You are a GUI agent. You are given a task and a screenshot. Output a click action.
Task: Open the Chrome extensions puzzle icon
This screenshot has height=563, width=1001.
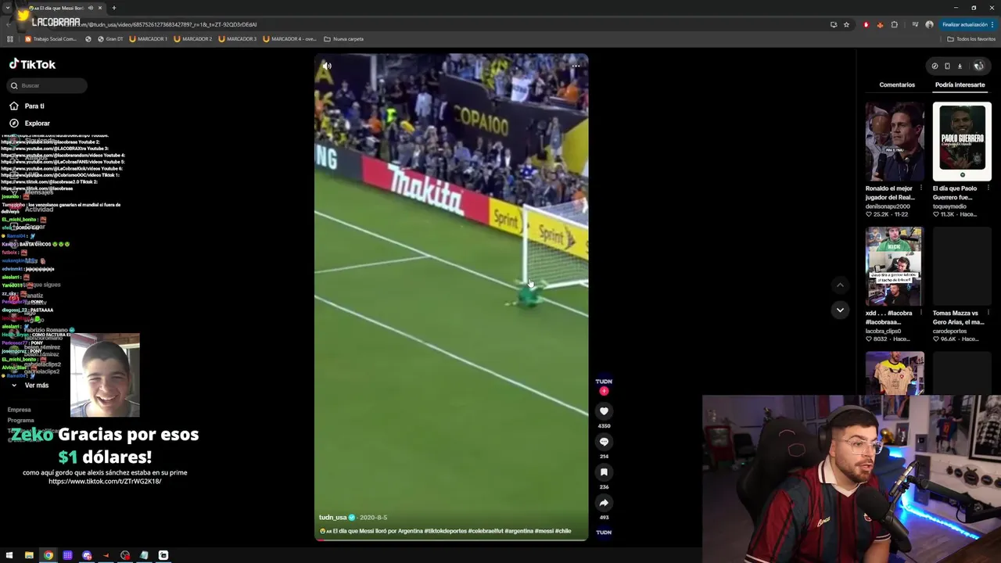pyautogui.click(x=895, y=24)
